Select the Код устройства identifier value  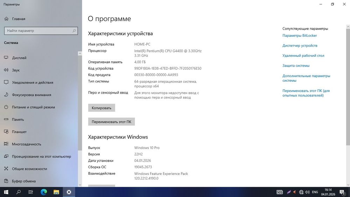click(x=168, y=68)
